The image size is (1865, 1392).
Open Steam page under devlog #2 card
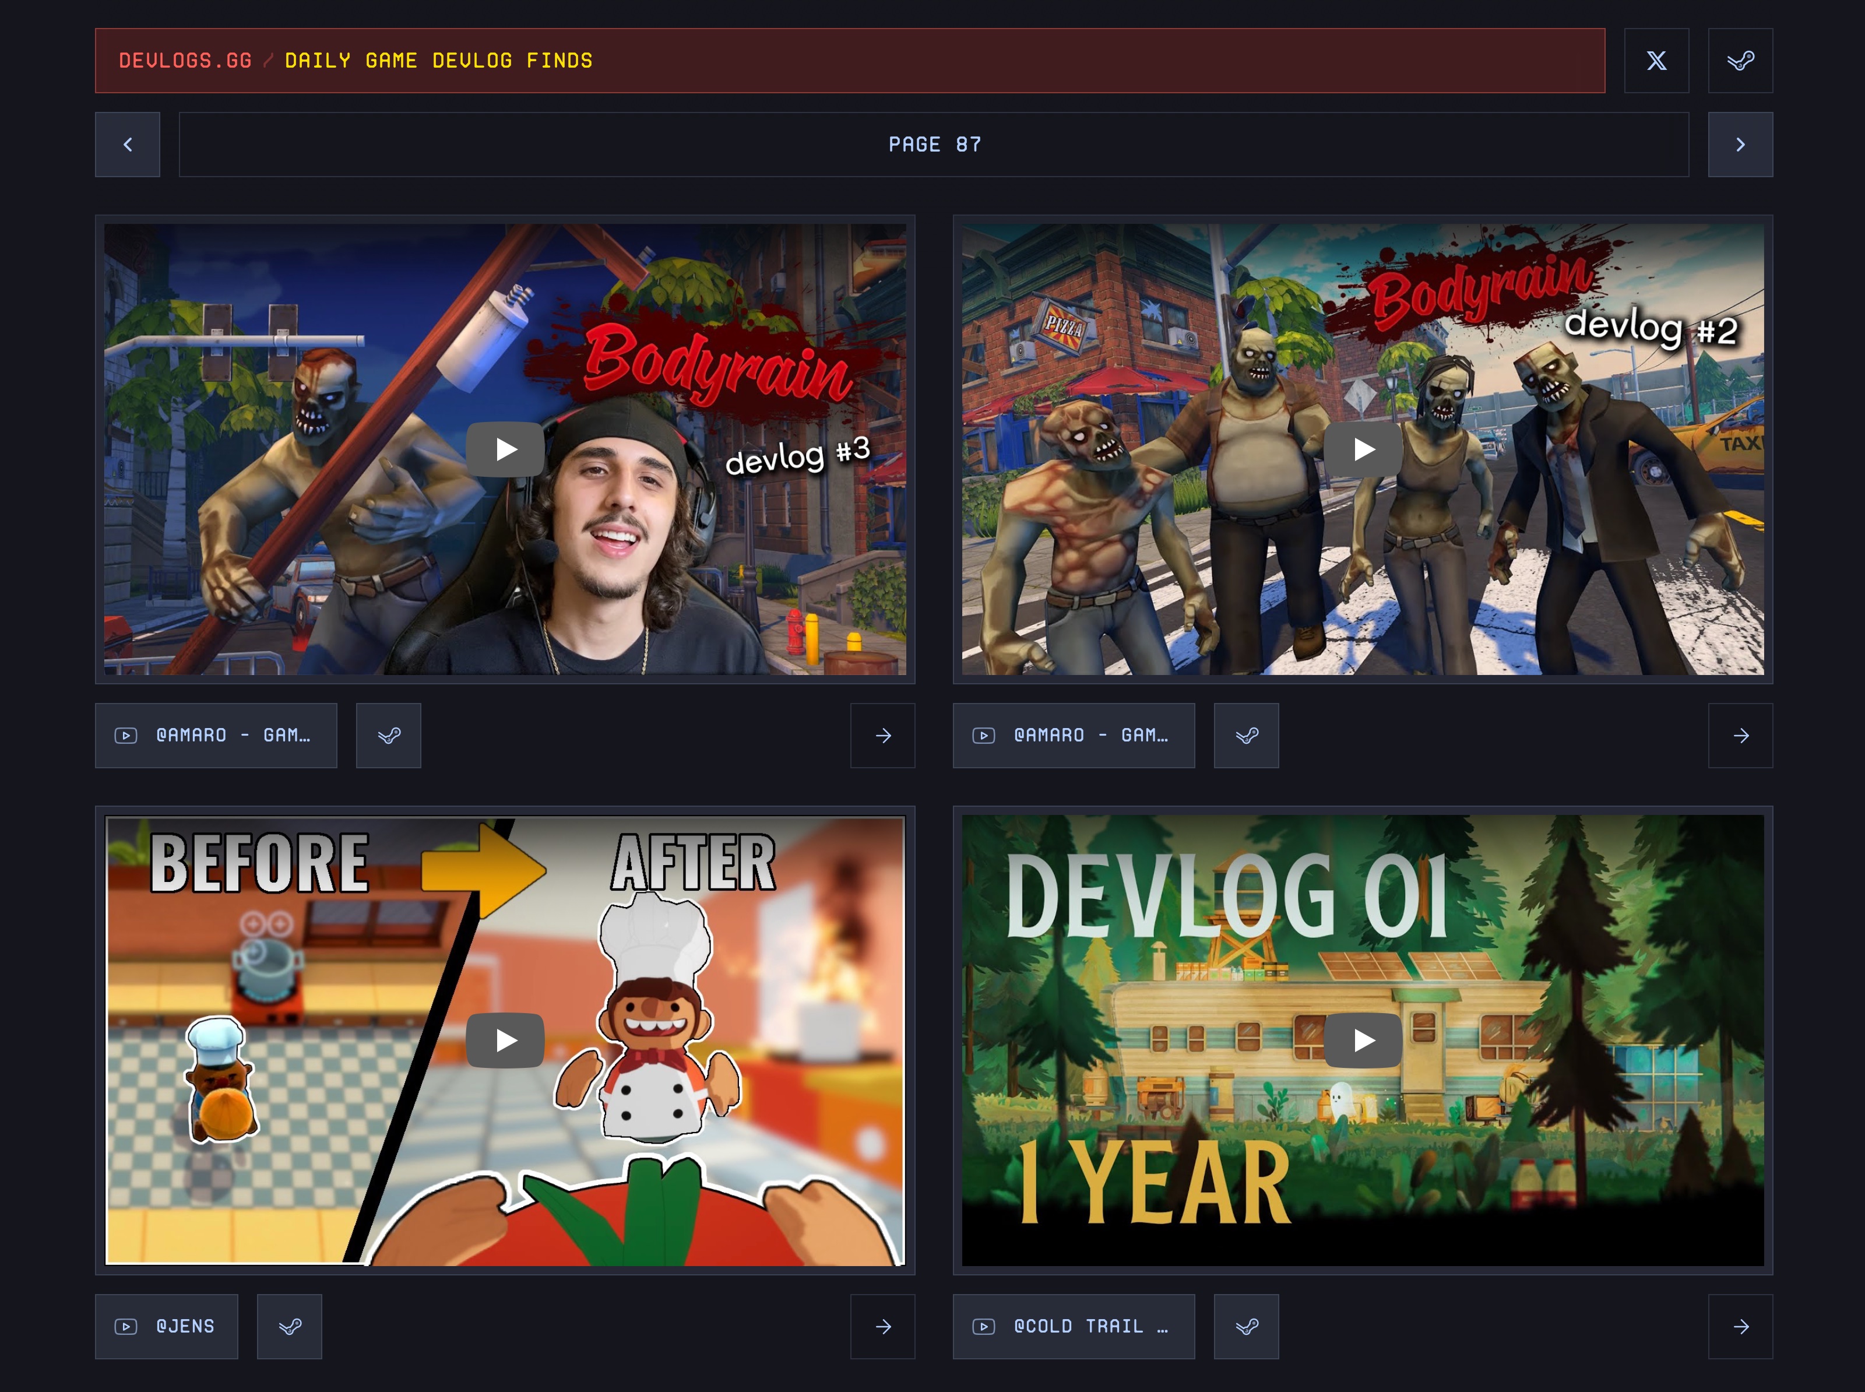pyautogui.click(x=1247, y=736)
